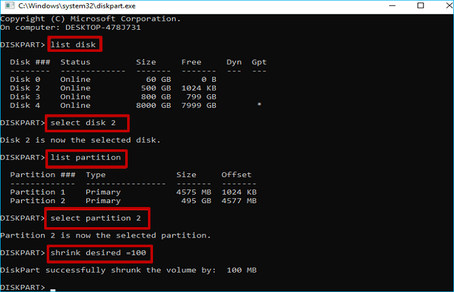Click the Primary type of Partition 1
454x292 pixels.
103,192
